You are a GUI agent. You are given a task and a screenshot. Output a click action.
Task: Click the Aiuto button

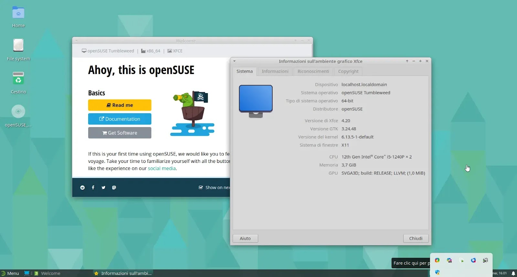pyautogui.click(x=245, y=239)
